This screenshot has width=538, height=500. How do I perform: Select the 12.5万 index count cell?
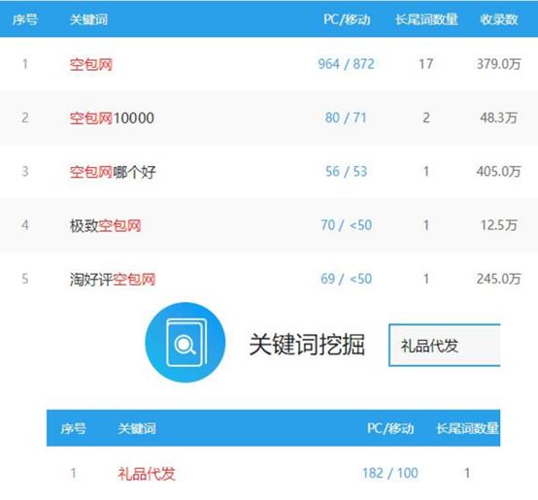point(499,225)
